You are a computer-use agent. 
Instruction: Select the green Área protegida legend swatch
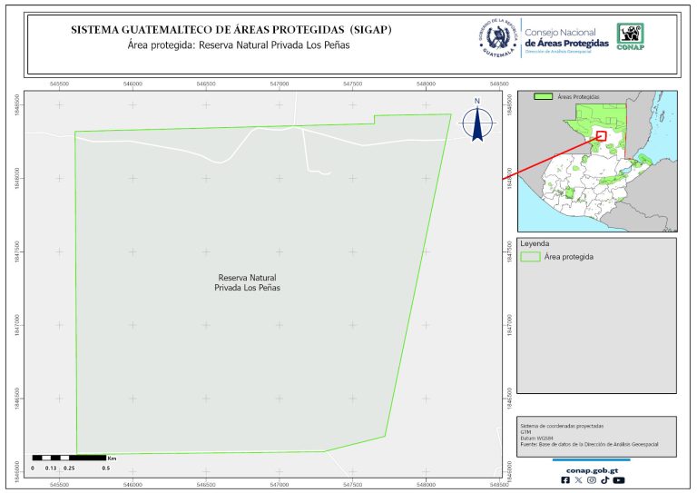click(x=529, y=257)
